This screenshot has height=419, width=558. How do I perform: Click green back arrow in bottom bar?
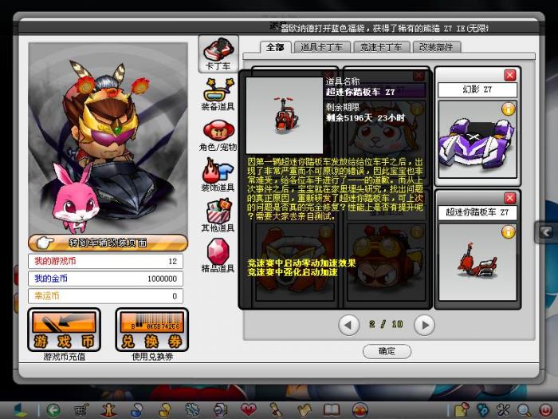pos(53,410)
